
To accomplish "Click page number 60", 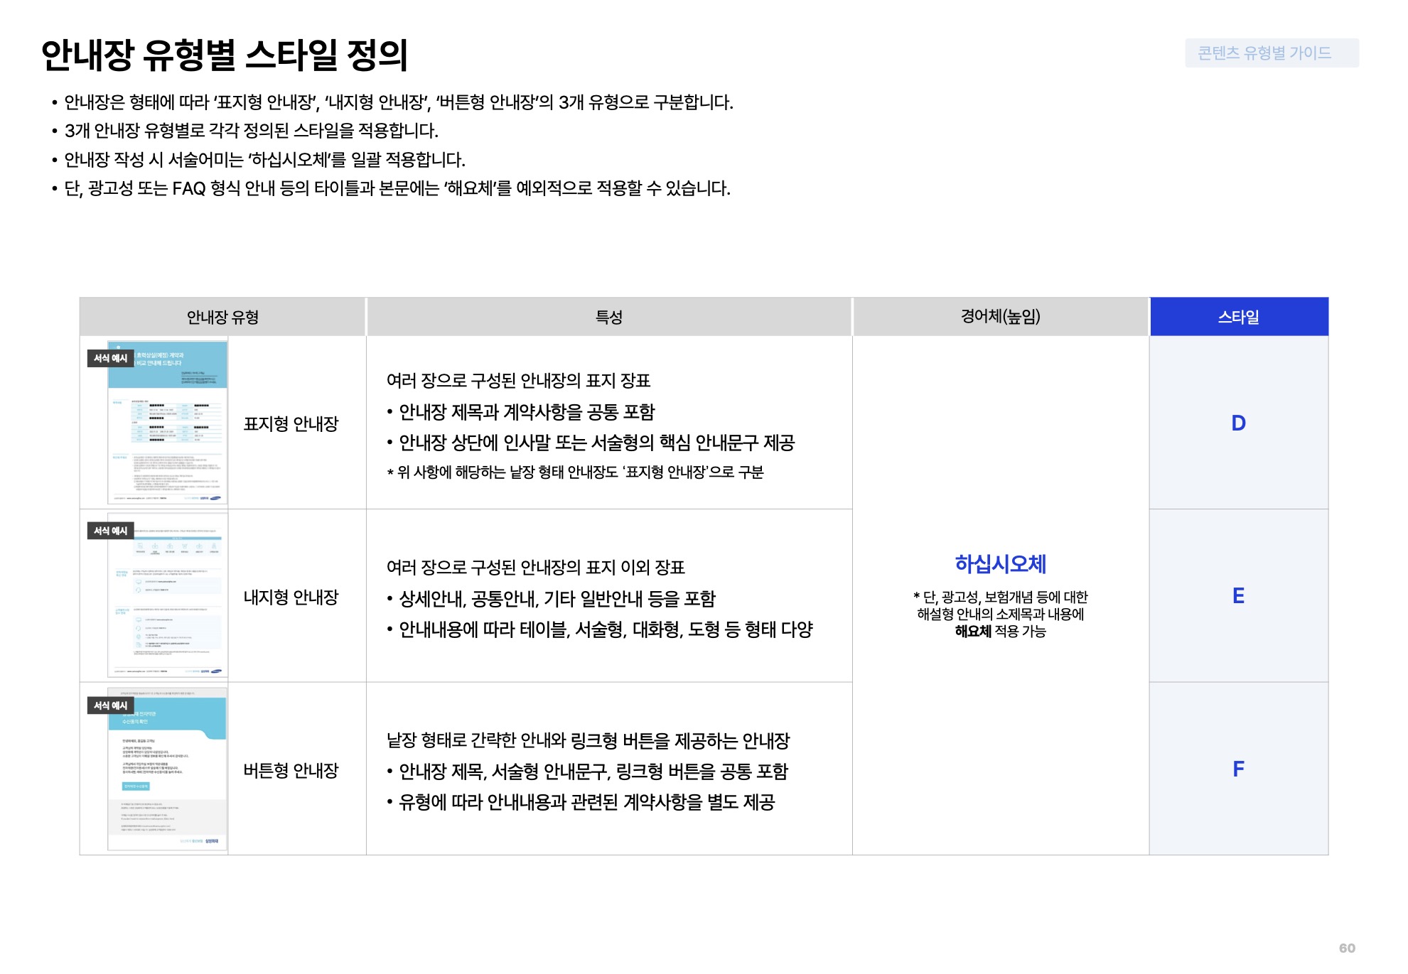I will coord(1346,948).
